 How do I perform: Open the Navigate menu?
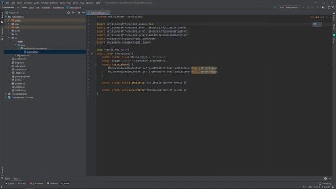tap(28, 3)
